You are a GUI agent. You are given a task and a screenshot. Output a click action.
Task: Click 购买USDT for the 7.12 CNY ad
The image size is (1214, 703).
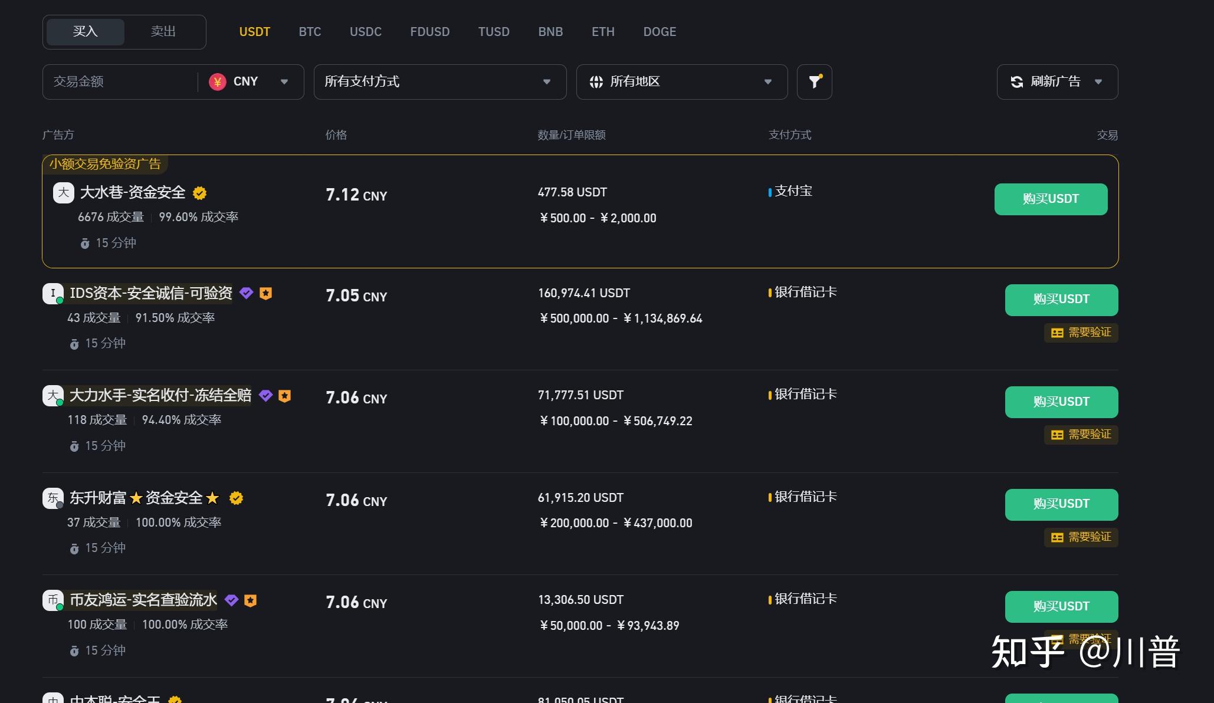1050,199
